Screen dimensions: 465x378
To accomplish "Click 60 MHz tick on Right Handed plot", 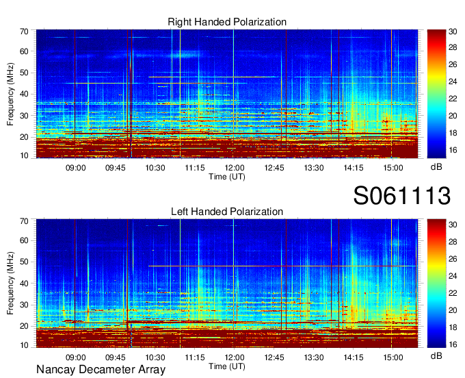I will click(x=24, y=51).
